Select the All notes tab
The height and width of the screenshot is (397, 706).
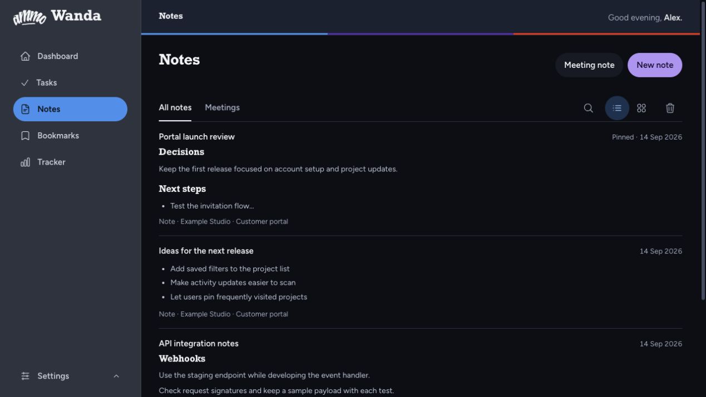tap(175, 108)
